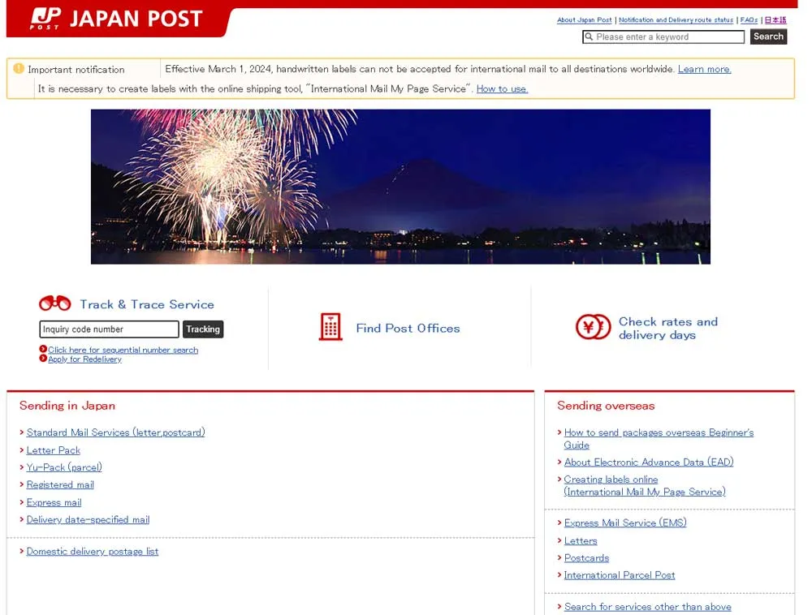The width and height of the screenshot is (812, 615).
Task: Open the Postcards link
Action: (586, 558)
